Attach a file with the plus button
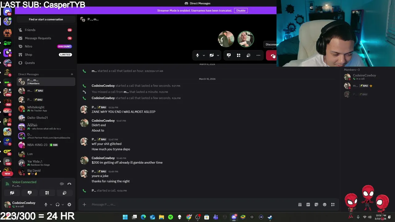This screenshot has width=395, height=222. [84, 204]
